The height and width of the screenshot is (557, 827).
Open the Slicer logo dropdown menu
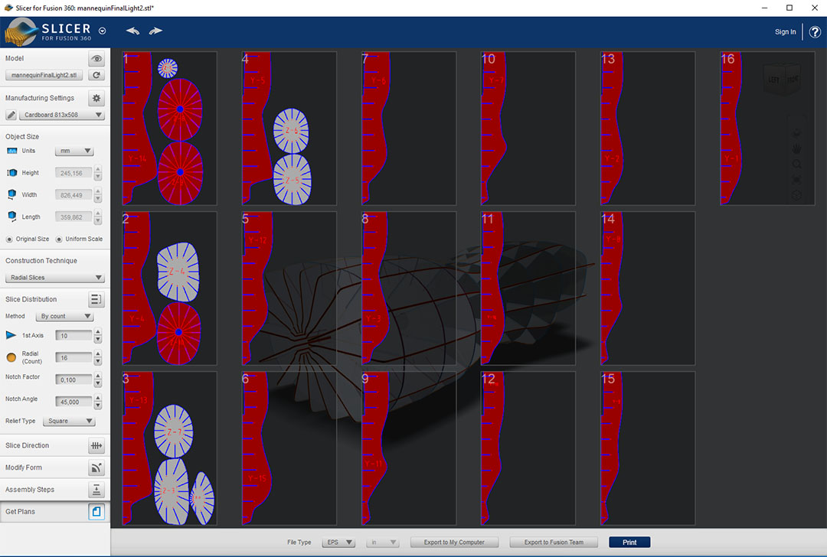(x=103, y=31)
